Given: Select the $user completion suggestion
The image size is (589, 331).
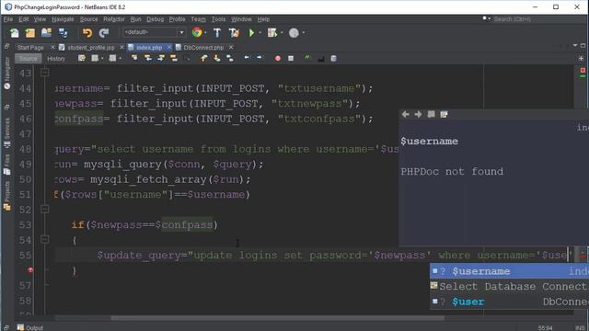Looking at the screenshot, I should tap(509, 302).
